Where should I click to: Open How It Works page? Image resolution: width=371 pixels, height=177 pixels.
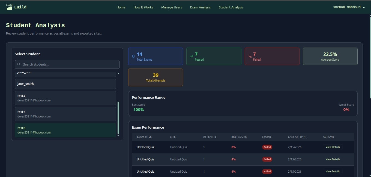pyautogui.click(x=143, y=7)
